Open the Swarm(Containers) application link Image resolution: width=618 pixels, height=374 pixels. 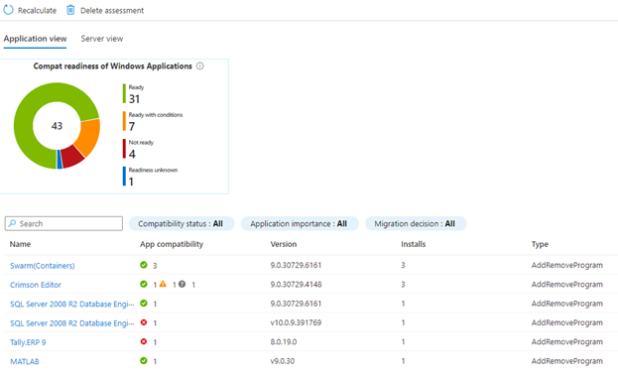(x=43, y=266)
